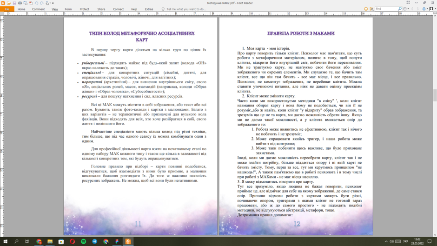437x246 pixels.
Task: Launch Microsoft Store from the taskbar
Action: point(61,241)
